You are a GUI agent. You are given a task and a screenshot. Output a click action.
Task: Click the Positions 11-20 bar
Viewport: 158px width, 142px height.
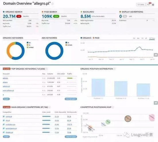[143, 90]
